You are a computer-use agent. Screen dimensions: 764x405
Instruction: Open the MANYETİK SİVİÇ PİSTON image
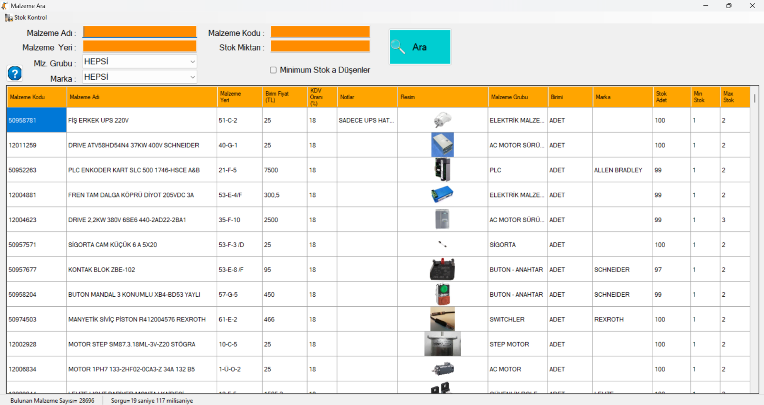pyautogui.click(x=443, y=319)
